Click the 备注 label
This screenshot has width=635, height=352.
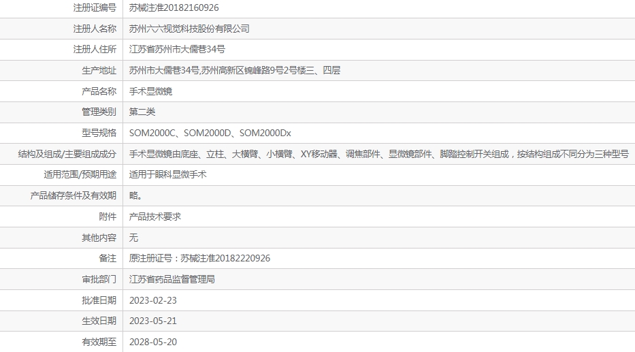pos(108,259)
